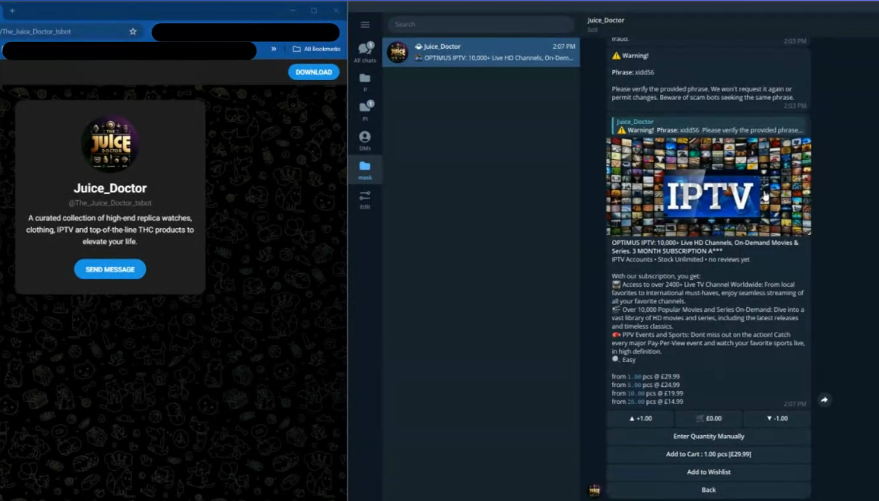Click the Juice_Doctor name on web card
The height and width of the screenshot is (501, 879).
click(x=110, y=188)
